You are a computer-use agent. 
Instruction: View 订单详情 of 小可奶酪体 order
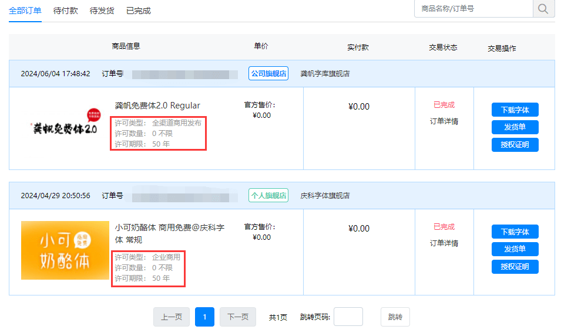click(444, 243)
